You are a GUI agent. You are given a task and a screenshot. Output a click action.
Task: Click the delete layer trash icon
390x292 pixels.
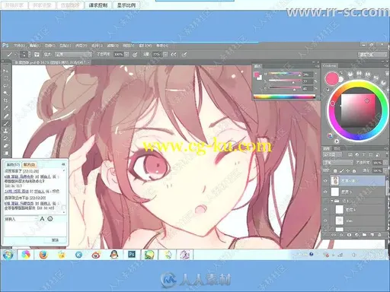tap(380, 235)
